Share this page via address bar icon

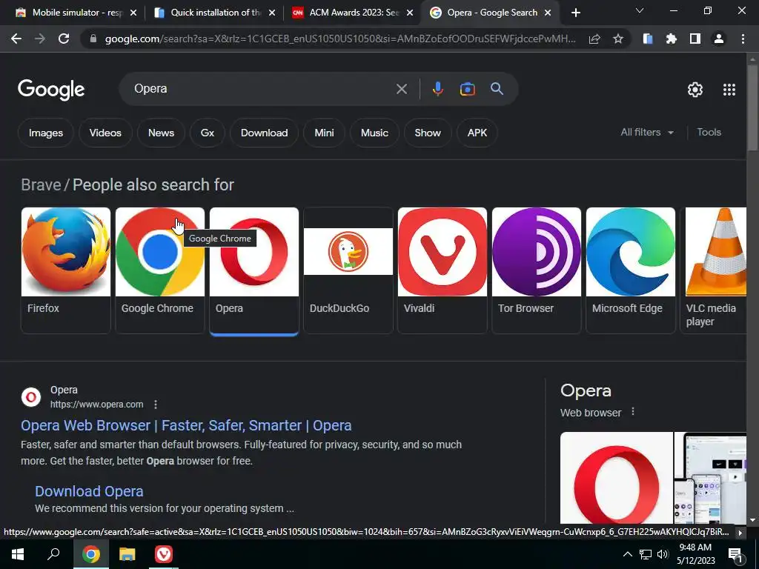pos(594,39)
